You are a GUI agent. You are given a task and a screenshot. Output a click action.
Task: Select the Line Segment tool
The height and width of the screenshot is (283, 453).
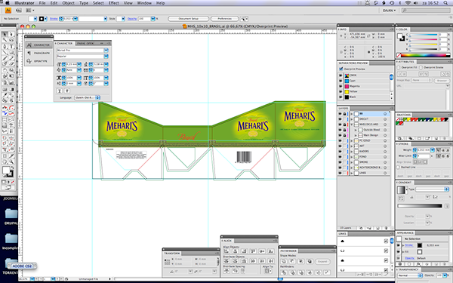tap(5, 53)
